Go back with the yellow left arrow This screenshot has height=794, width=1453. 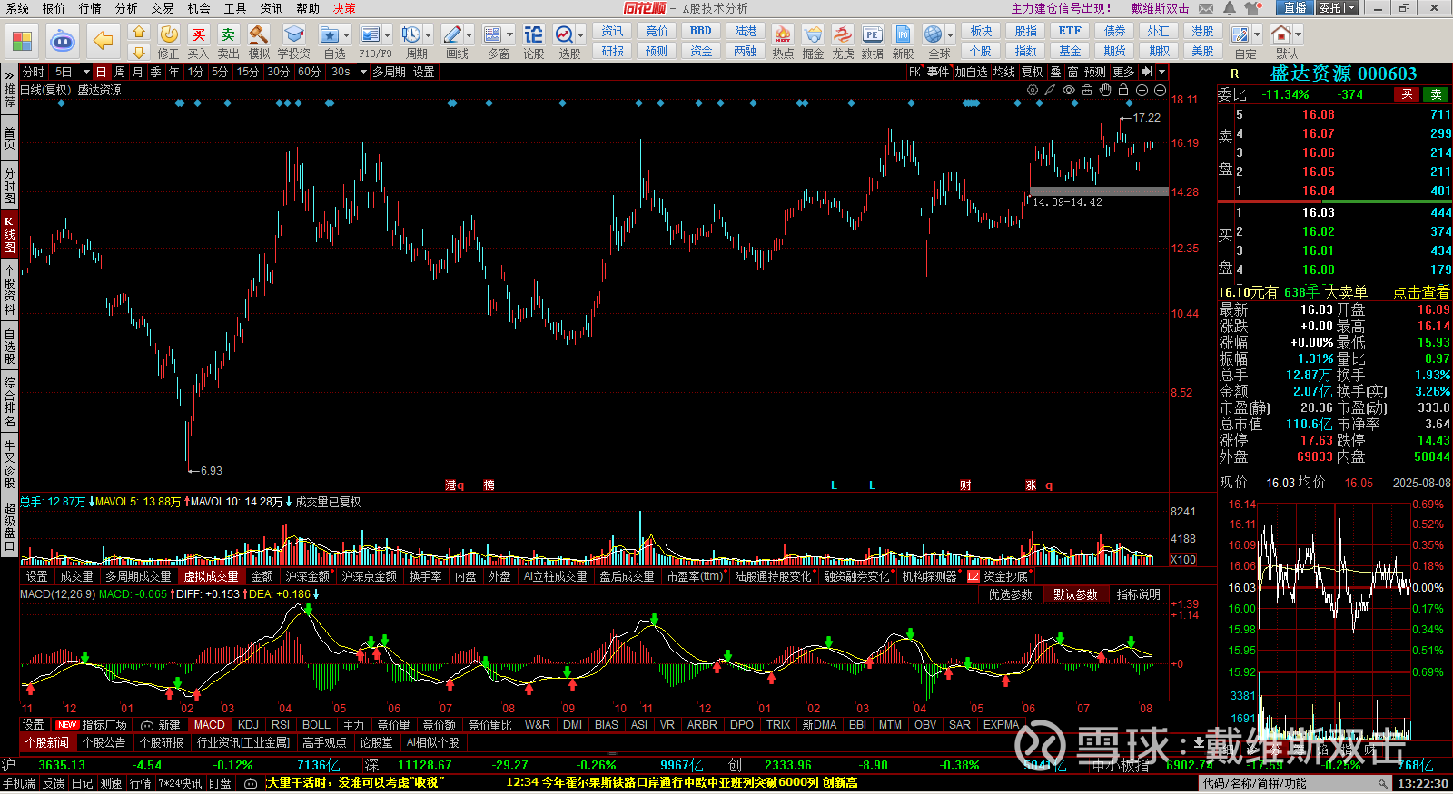pyautogui.click(x=104, y=41)
